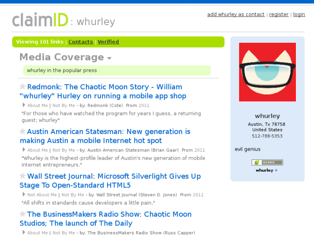
Task: Expand details triangle for Austin American Statesman entry
Action: tap(24, 150)
